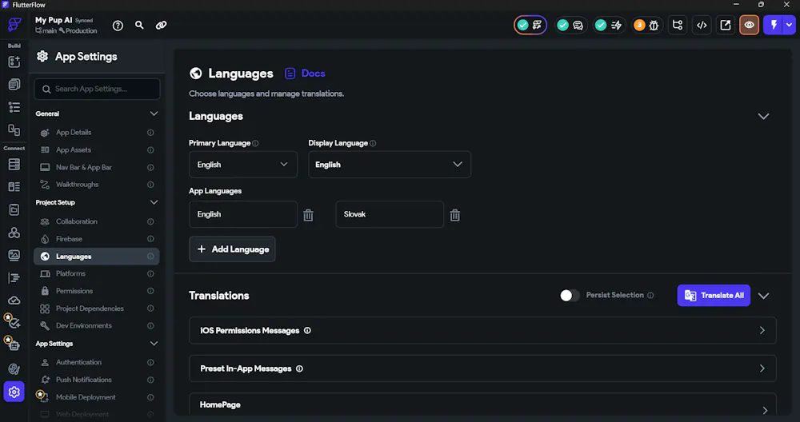The width and height of the screenshot is (800, 422).
Task: Open Mobile Deployment settings
Action: [97, 397]
